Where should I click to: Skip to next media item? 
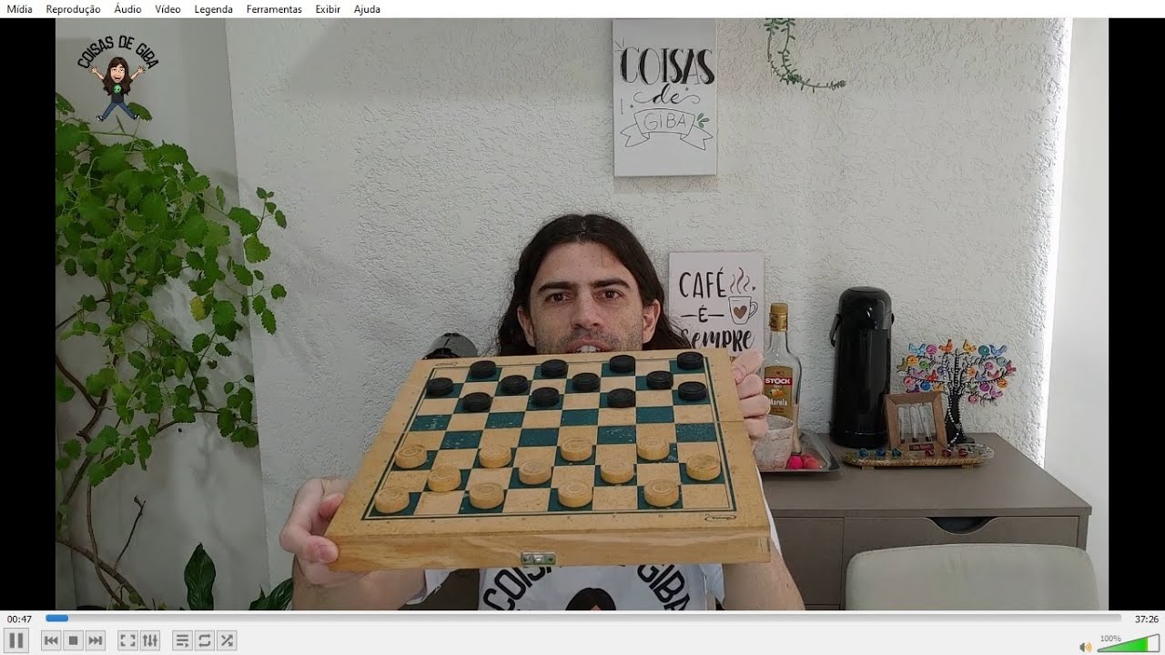pos(96,640)
